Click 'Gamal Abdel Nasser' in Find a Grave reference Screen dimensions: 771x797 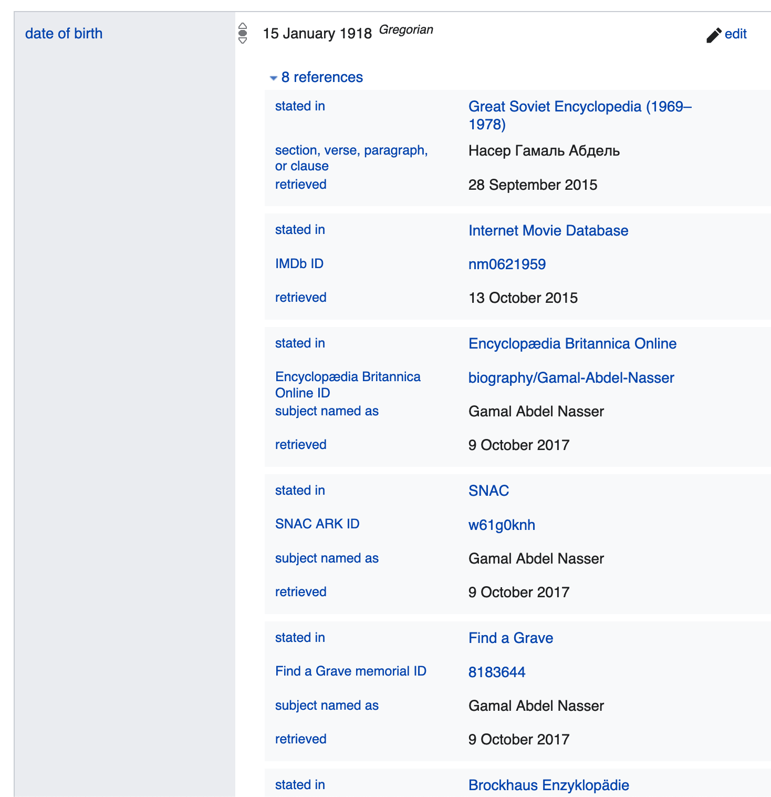(x=536, y=706)
